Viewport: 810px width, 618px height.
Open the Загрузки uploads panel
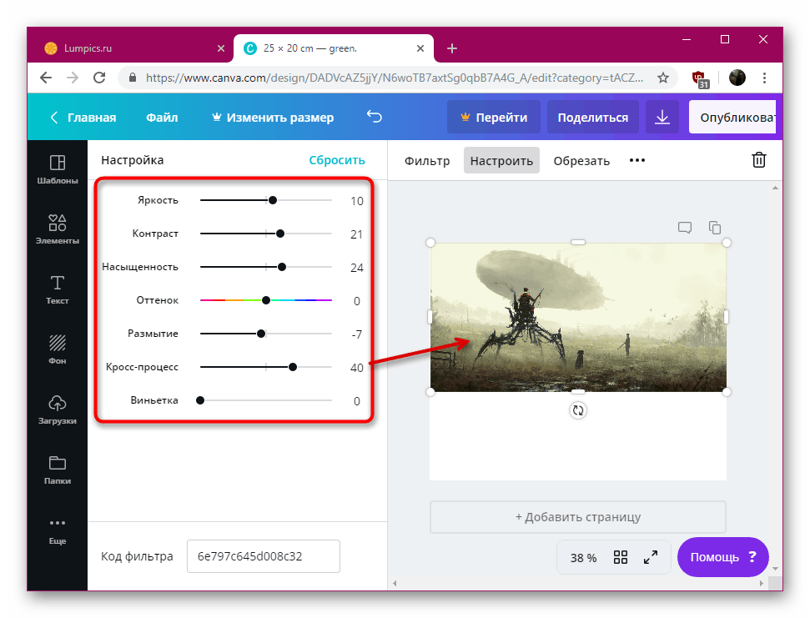click(58, 410)
